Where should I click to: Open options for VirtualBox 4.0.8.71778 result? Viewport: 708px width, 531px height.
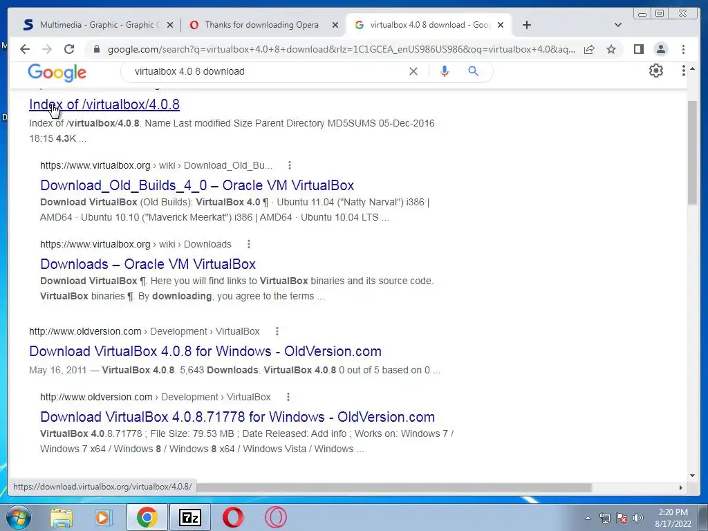click(288, 397)
